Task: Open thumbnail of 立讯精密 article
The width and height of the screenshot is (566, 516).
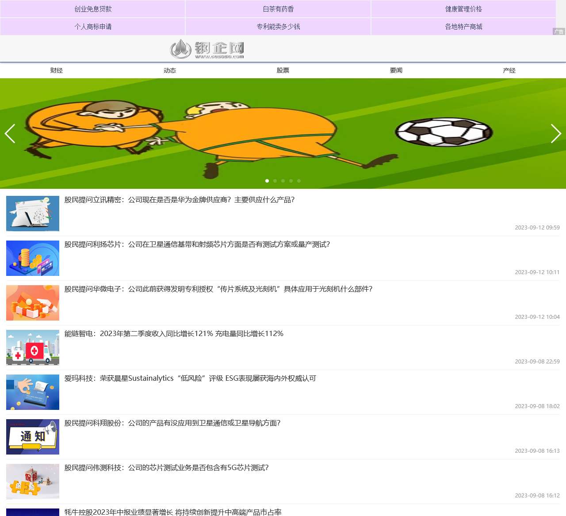Action: tap(33, 214)
